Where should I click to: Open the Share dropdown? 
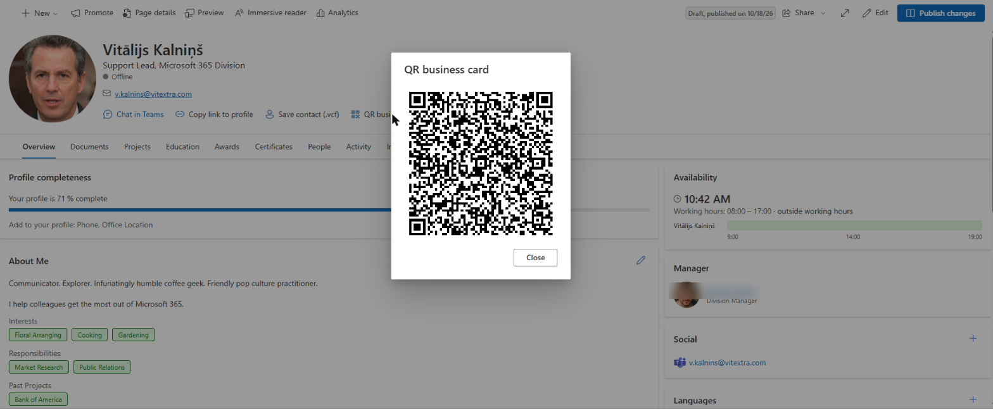(804, 13)
